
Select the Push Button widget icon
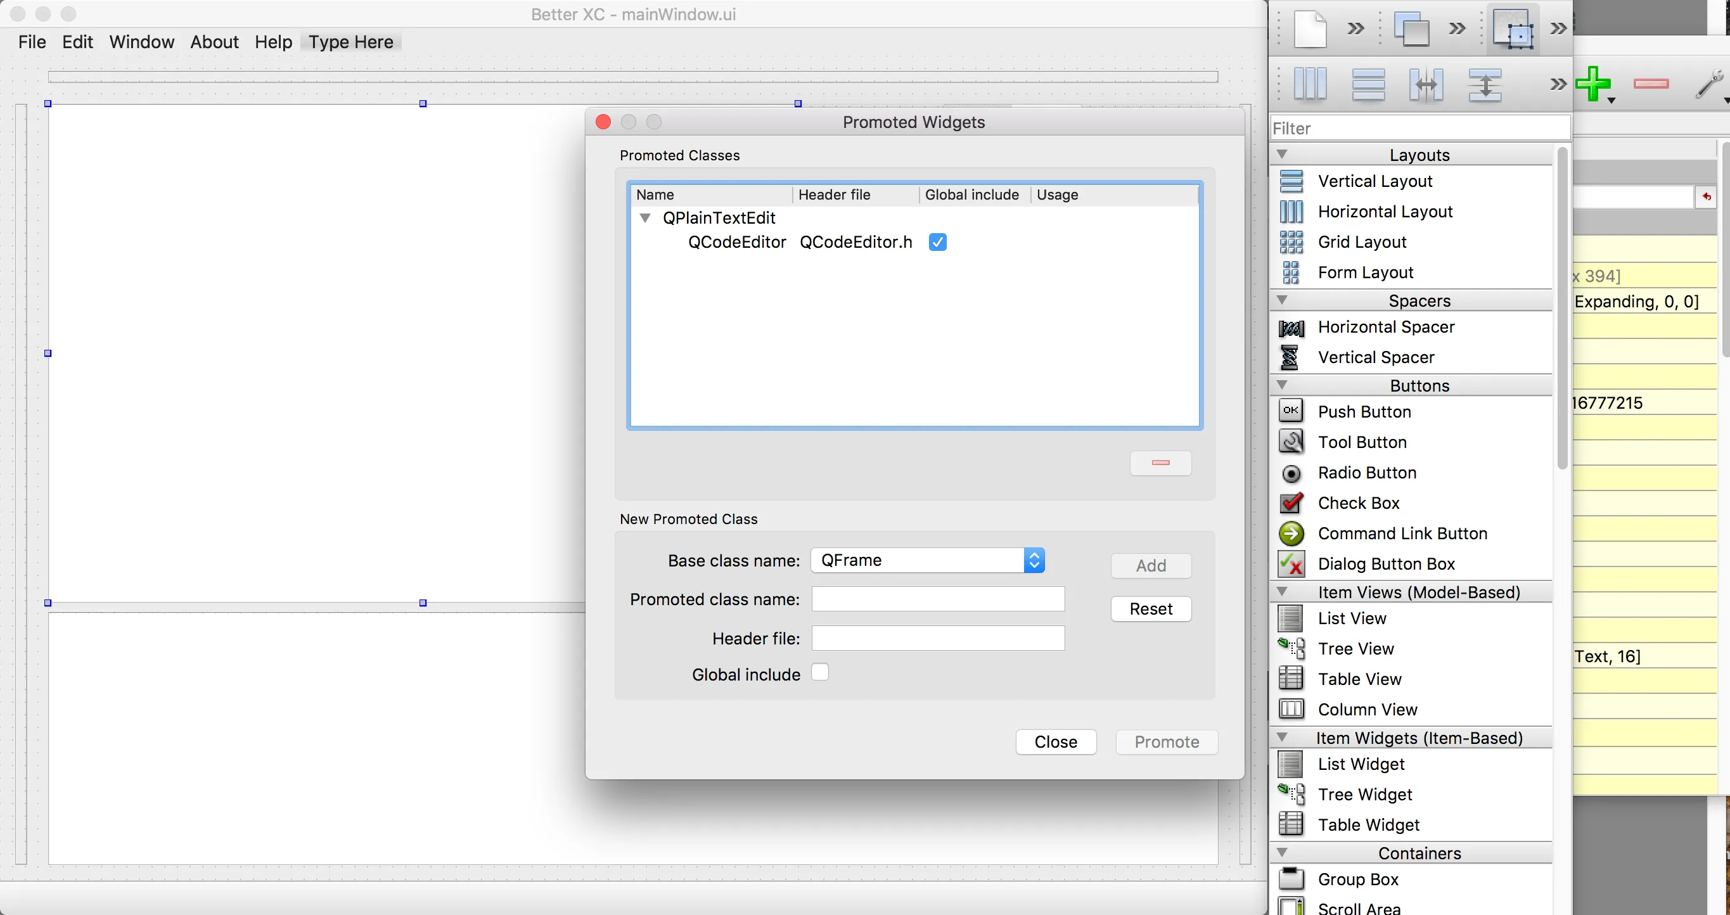[x=1291, y=411]
